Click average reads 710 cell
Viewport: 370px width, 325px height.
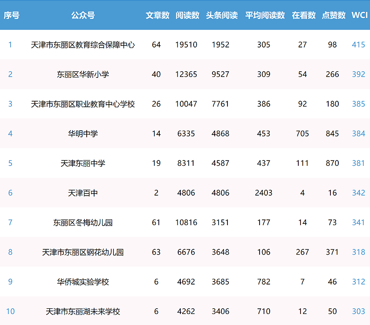(x=264, y=311)
